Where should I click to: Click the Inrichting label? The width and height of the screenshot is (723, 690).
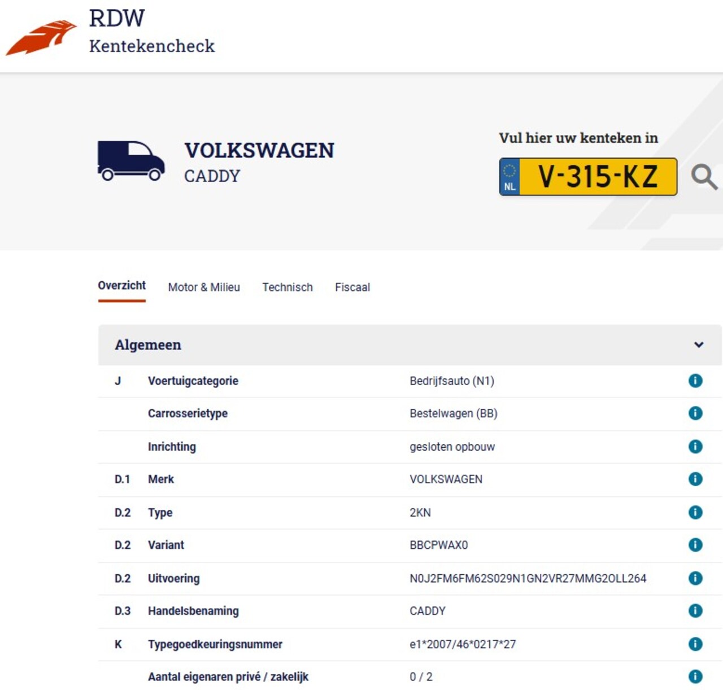point(172,447)
